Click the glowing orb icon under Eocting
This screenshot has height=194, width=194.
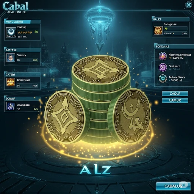(x=11, y=33)
